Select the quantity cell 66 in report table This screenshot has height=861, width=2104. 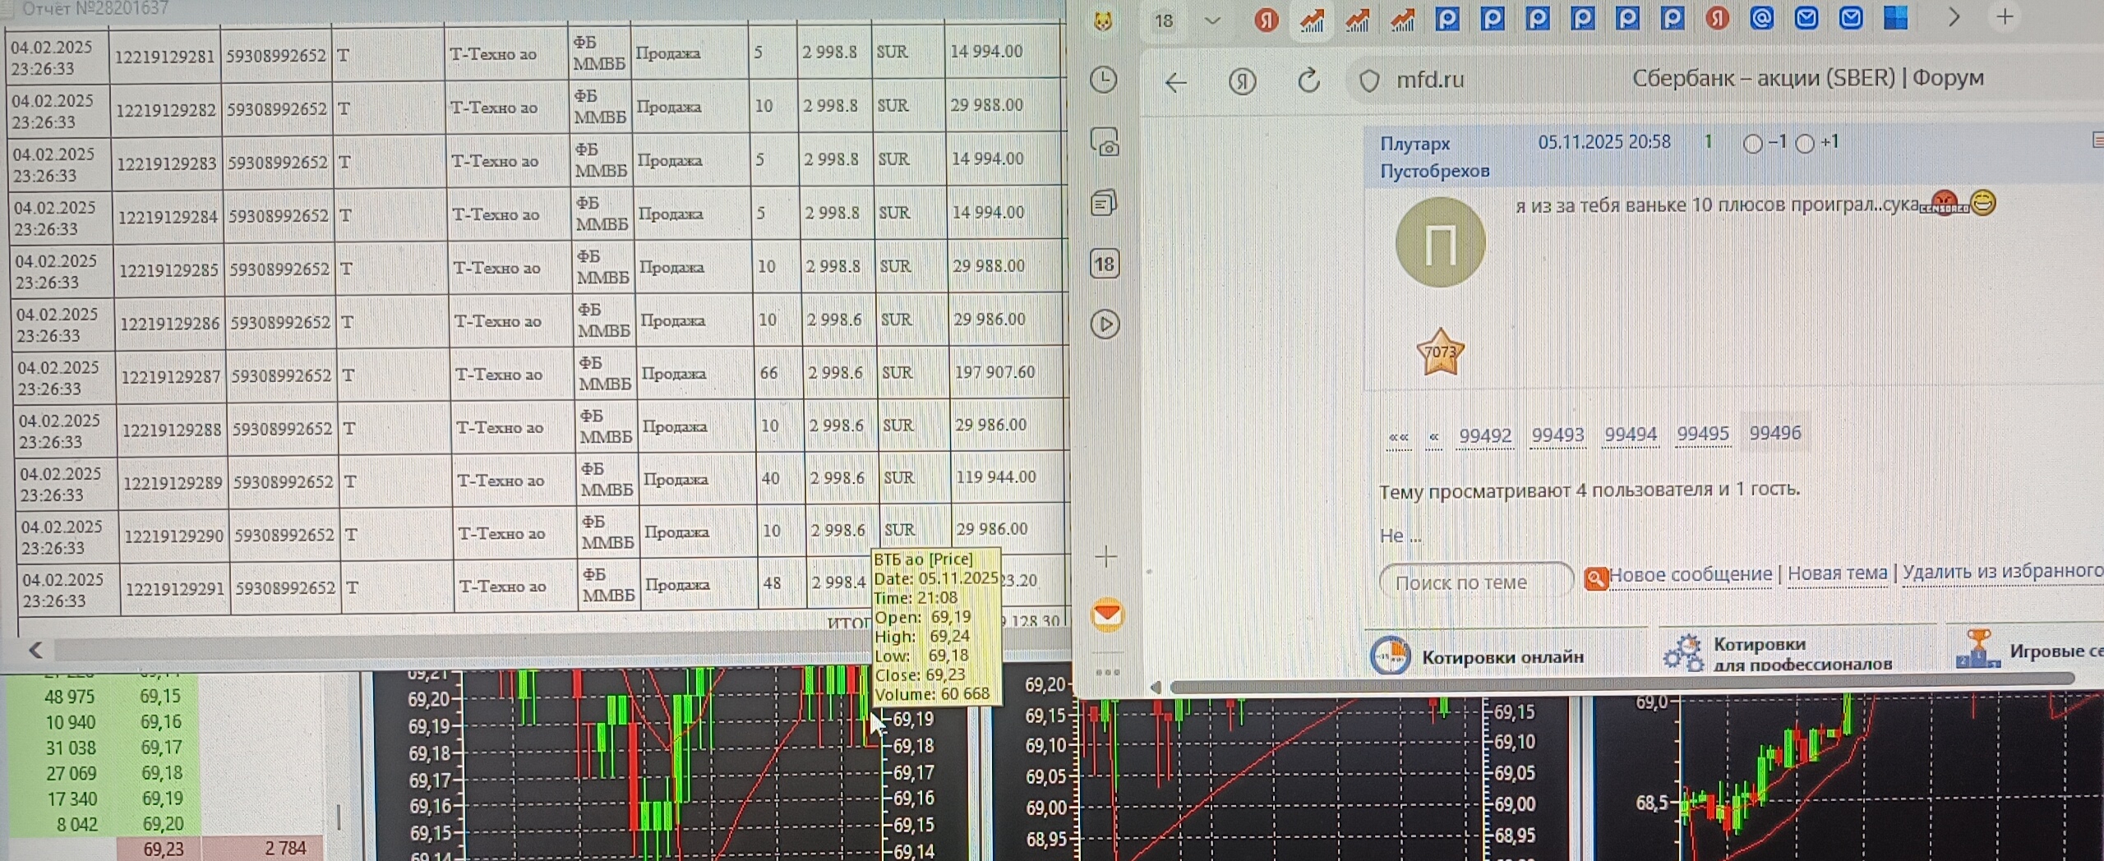point(768,373)
